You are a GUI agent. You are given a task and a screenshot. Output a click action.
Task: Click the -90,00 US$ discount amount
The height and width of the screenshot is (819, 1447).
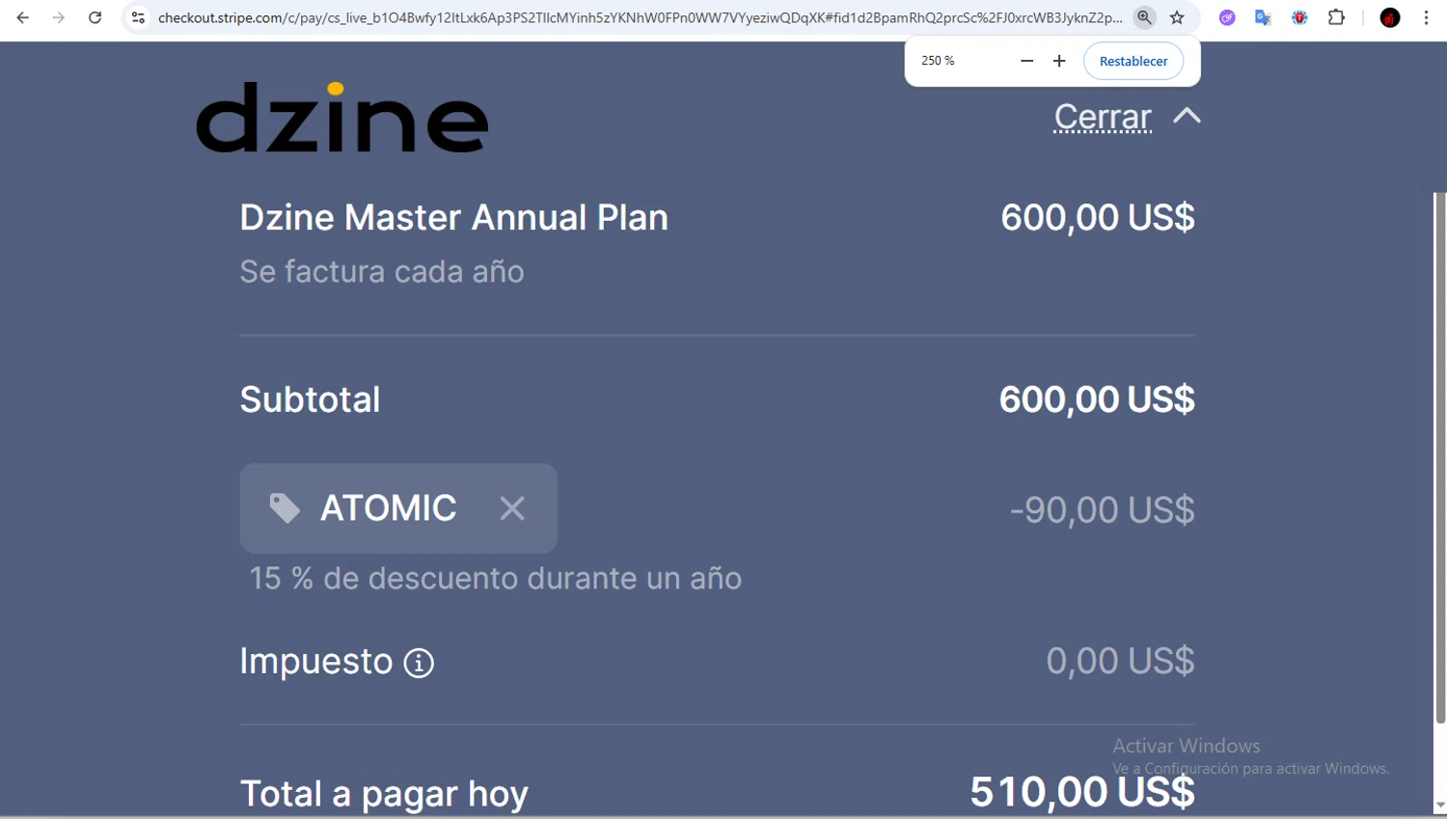(x=1102, y=509)
